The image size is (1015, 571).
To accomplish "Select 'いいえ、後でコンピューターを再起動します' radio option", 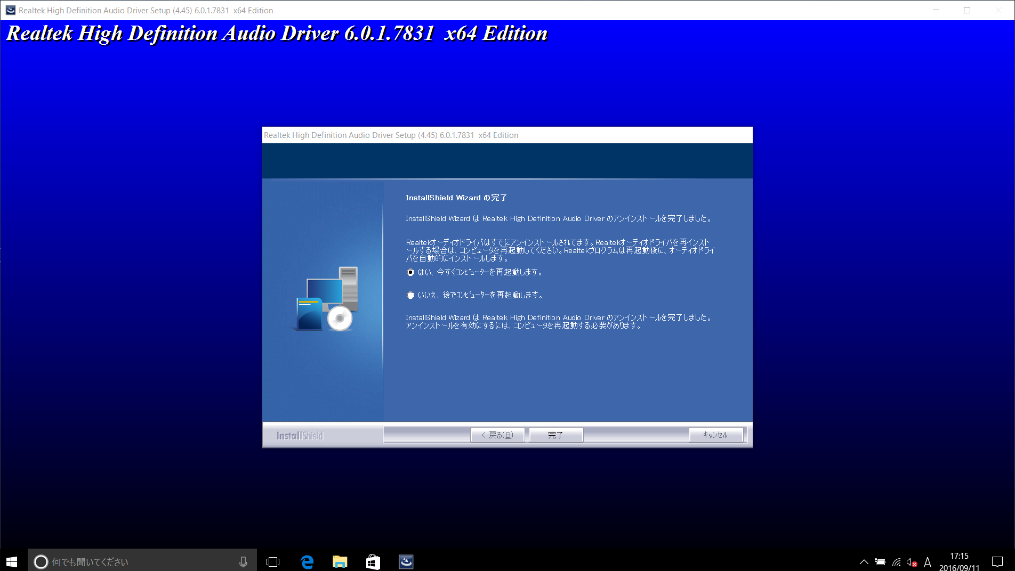I will pyautogui.click(x=410, y=295).
